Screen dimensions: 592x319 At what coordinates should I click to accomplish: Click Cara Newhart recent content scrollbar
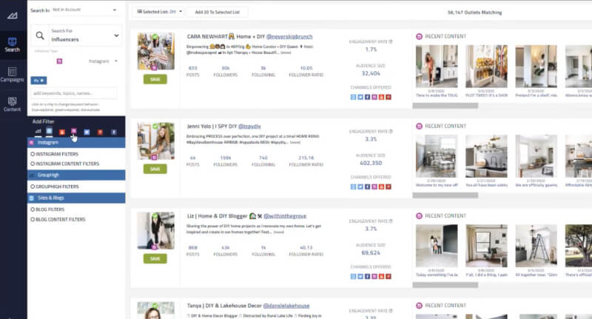tap(445, 106)
